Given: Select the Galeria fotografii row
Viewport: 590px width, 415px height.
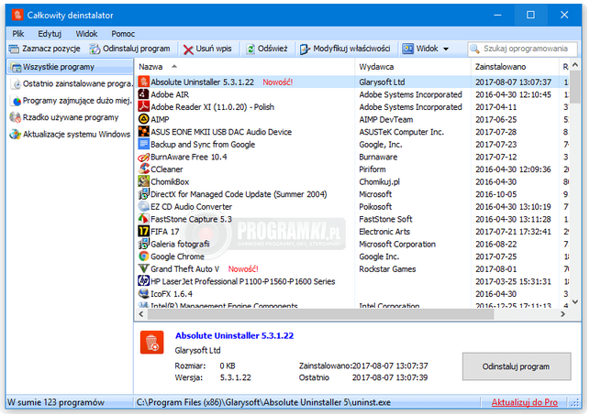Looking at the screenshot, I should coord(352,244).
